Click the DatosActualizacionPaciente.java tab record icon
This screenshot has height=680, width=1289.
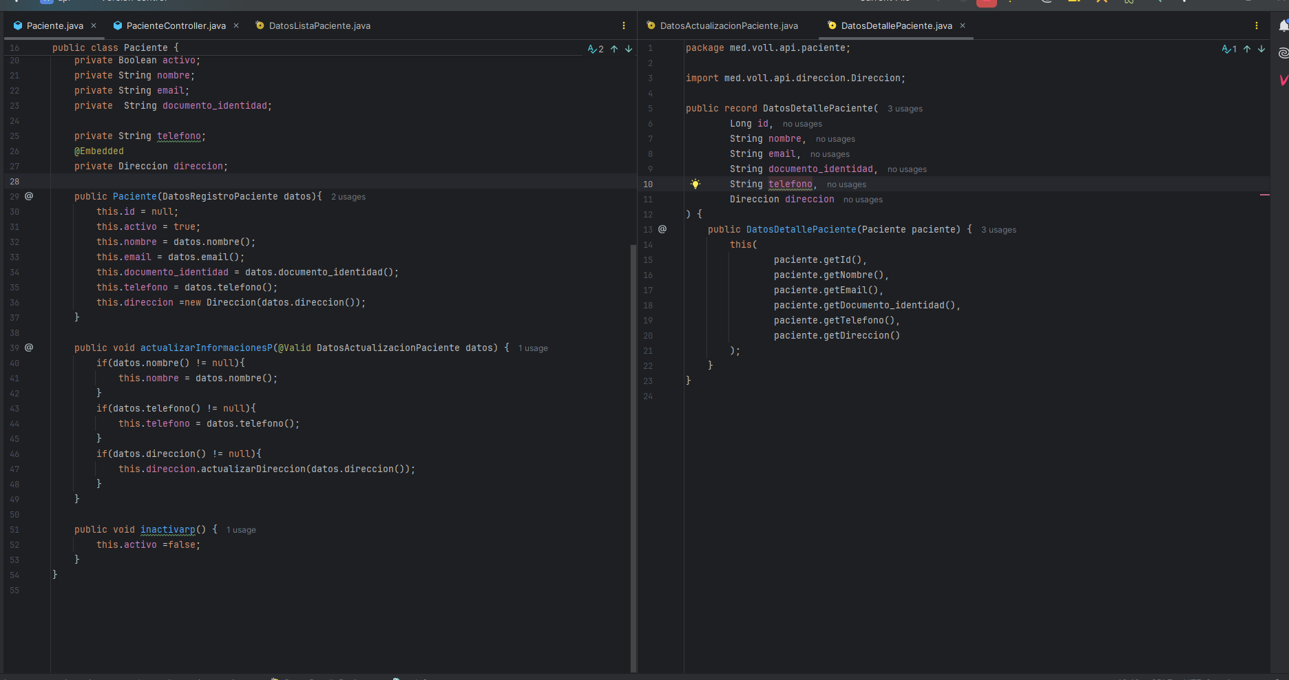point(651,25)
